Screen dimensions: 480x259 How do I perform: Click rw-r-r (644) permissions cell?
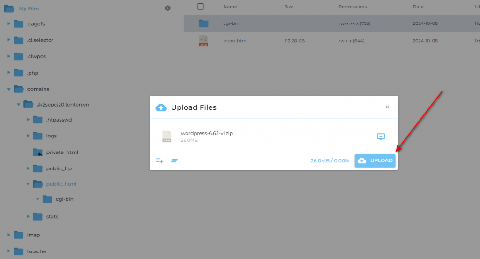click(352, 41)
